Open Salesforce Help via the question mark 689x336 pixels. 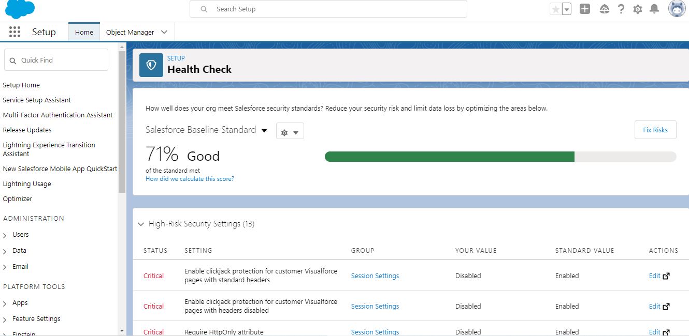(621, 9)
